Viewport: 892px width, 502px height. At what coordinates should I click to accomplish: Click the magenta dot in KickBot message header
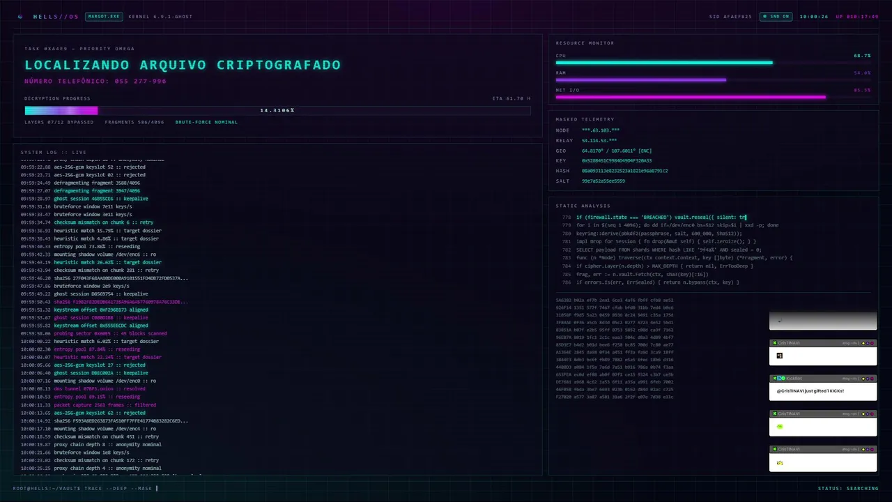[872, 379]
